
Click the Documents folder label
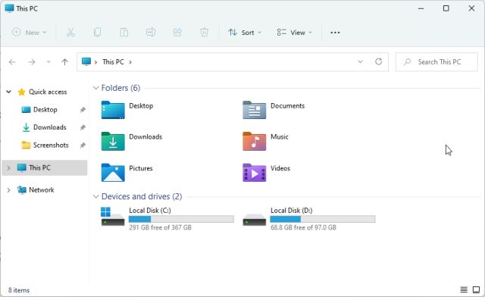(288, 106)
